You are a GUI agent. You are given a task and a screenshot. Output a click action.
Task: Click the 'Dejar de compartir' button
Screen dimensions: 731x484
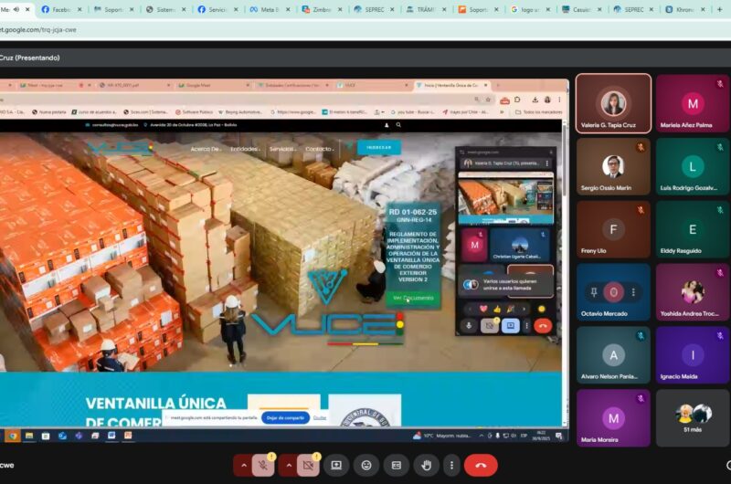click(284, 417)
